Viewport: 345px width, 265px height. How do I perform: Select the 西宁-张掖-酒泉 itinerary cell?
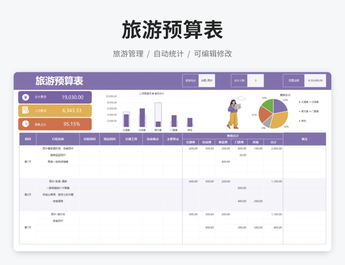58,182
